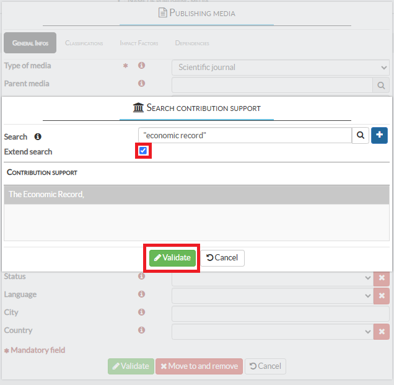This screenshot has width=394, height=385.
Task: Open the Impact Factors tab
Action: [139, 43]
